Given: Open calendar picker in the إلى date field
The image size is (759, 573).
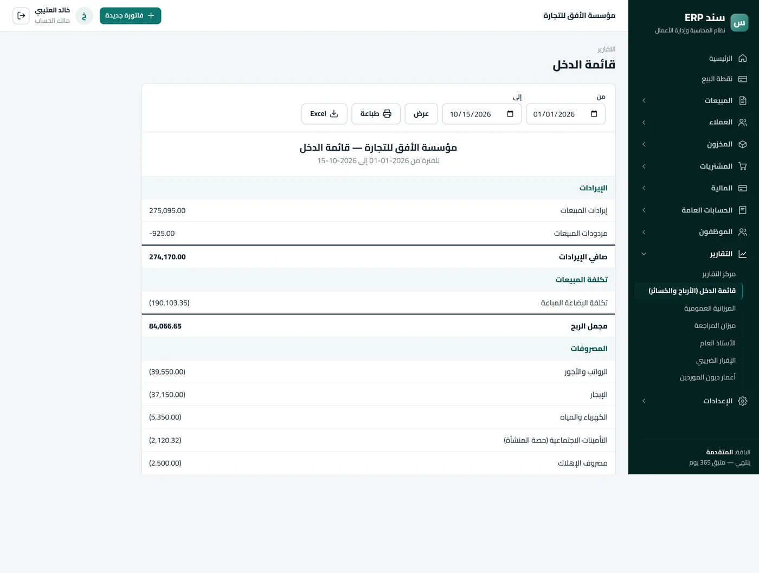Looking at the screenshot, I should [510, 114].
